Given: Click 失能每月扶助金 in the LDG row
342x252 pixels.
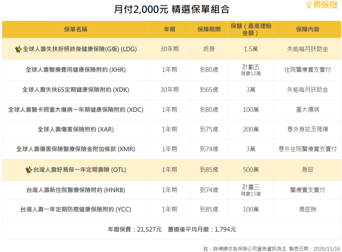Looking at the screenshot, I should (308, 49).
